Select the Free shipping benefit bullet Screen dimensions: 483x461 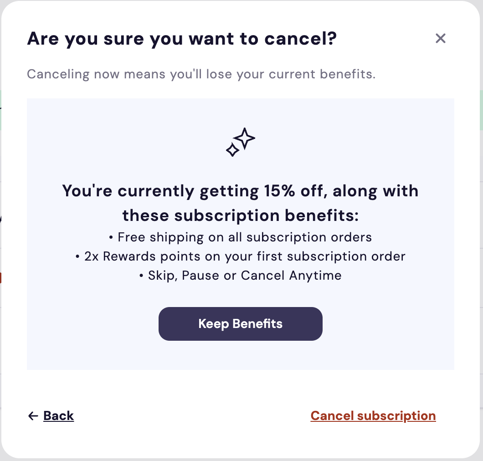[240, 237]
